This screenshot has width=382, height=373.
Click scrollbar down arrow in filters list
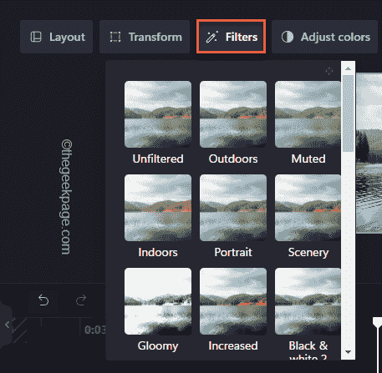click(x=348, y=352)
